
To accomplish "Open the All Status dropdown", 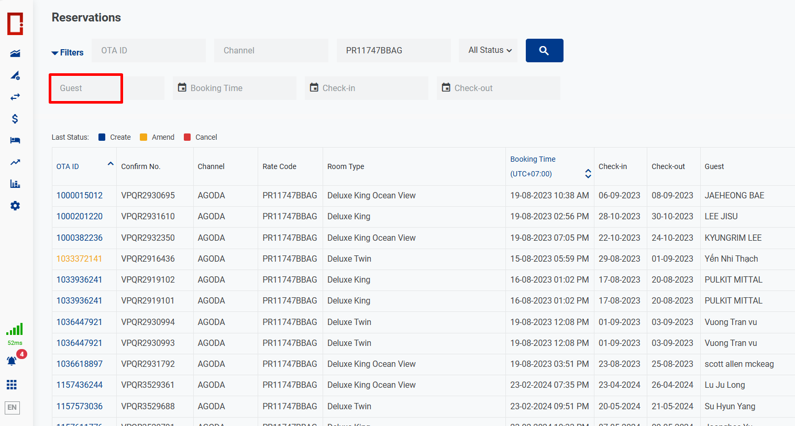I will pyautogui.click(x=489, y=51).
